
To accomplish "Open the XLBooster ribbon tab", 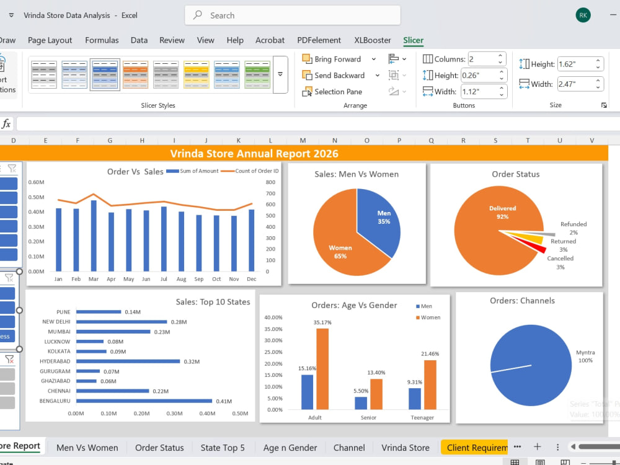I will 373,40.
